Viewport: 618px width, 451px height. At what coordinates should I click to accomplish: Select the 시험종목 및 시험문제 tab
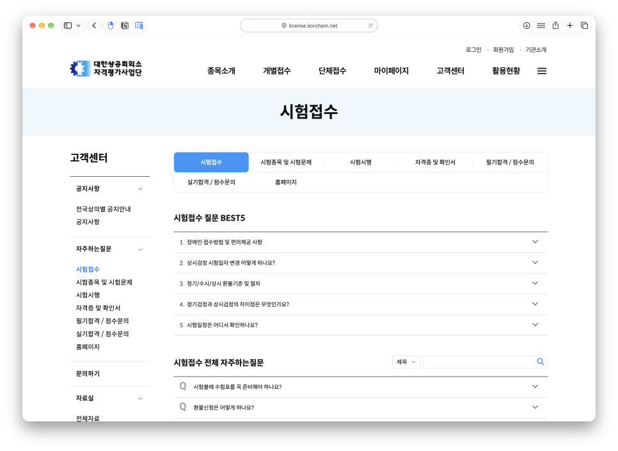click(286, 162)
